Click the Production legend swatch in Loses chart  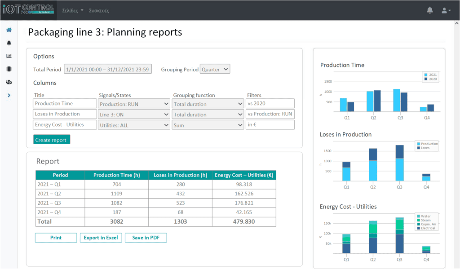[x=419, y=144]
